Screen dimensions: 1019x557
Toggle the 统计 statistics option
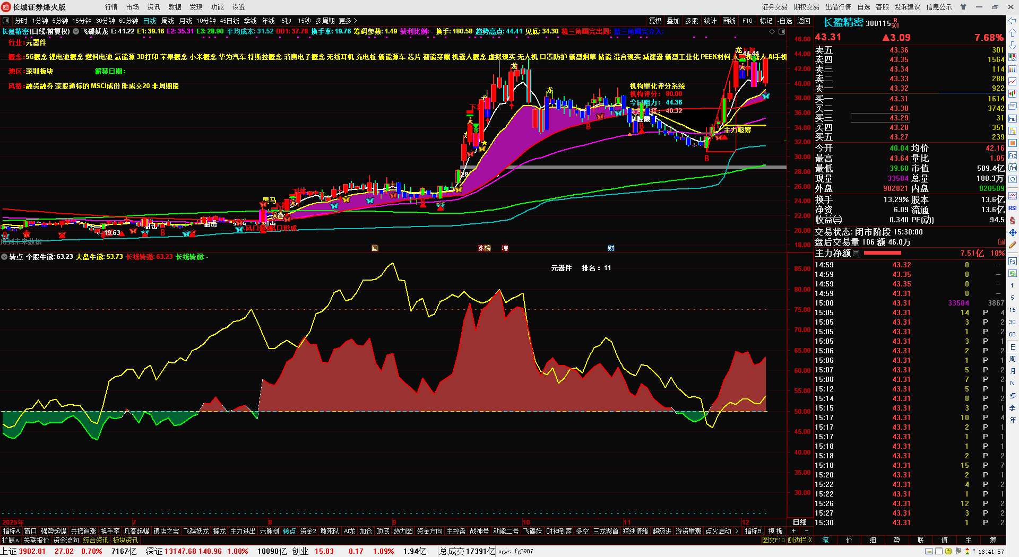pos(710,21)
